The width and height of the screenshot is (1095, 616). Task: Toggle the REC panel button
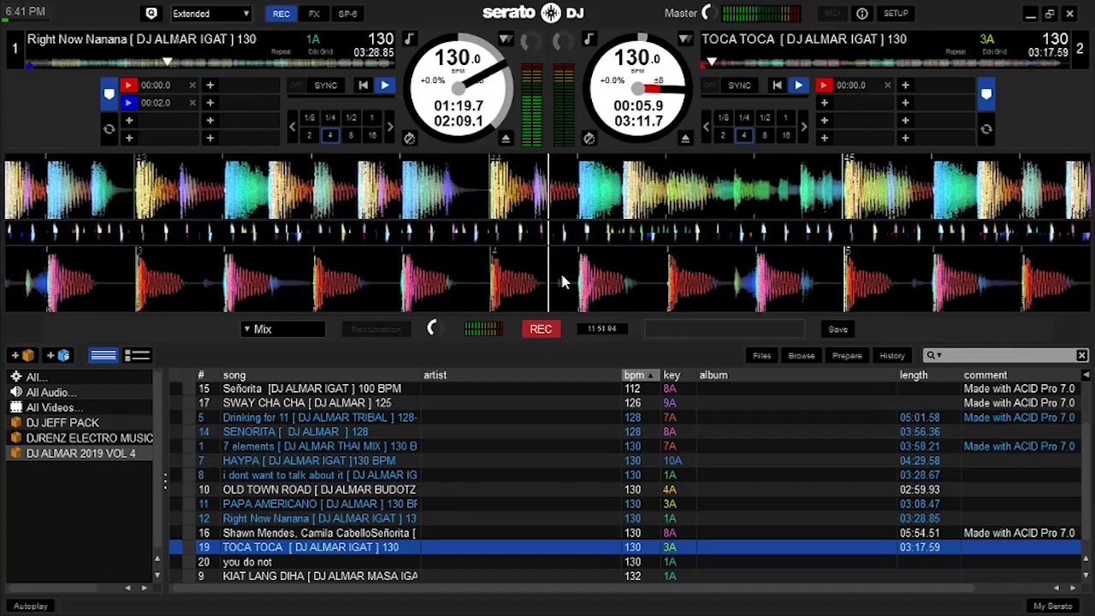click(x=281, y=14)
